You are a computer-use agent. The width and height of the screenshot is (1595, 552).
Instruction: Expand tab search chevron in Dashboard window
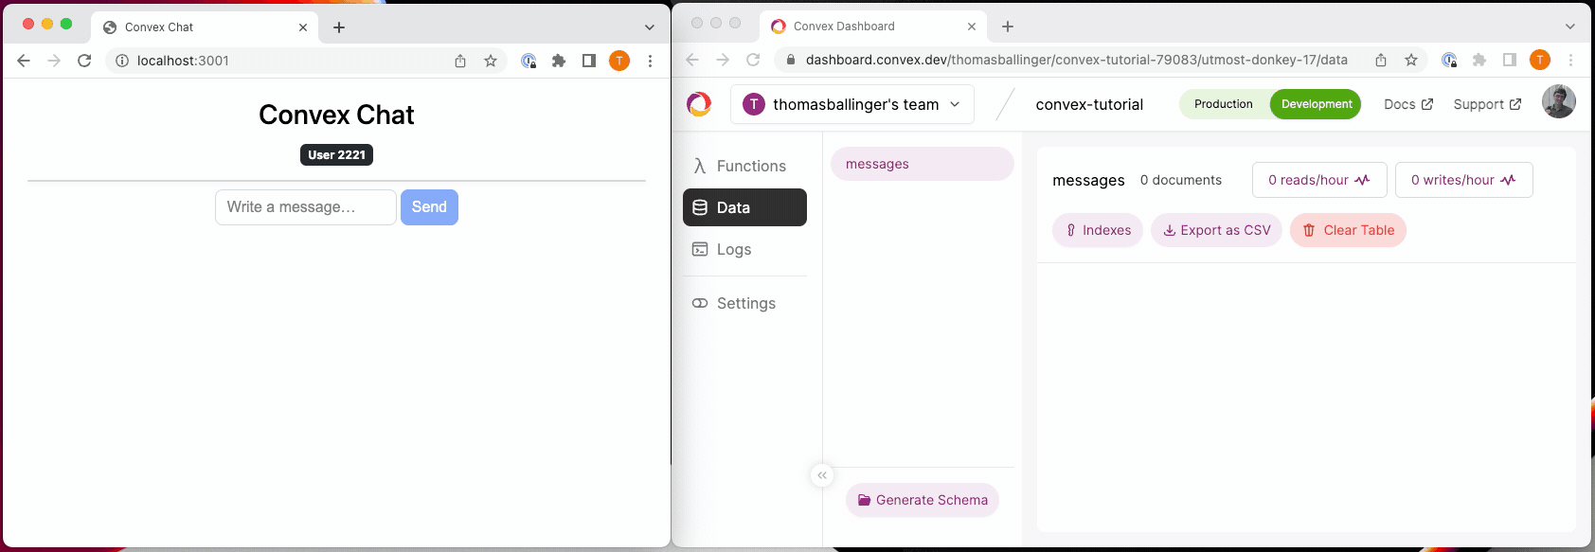1570,27
